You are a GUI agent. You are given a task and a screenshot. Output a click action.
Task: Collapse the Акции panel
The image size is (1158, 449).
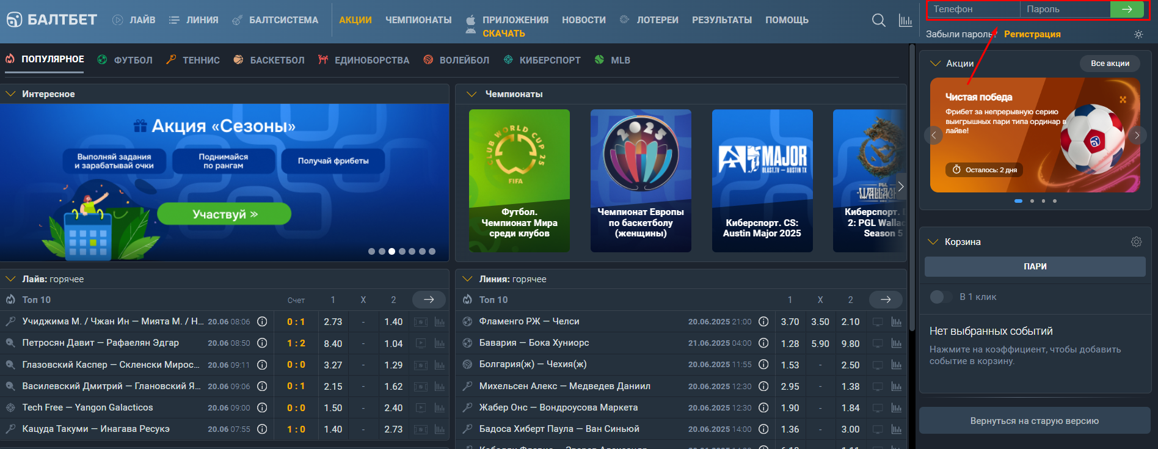(x=934, y=64)
